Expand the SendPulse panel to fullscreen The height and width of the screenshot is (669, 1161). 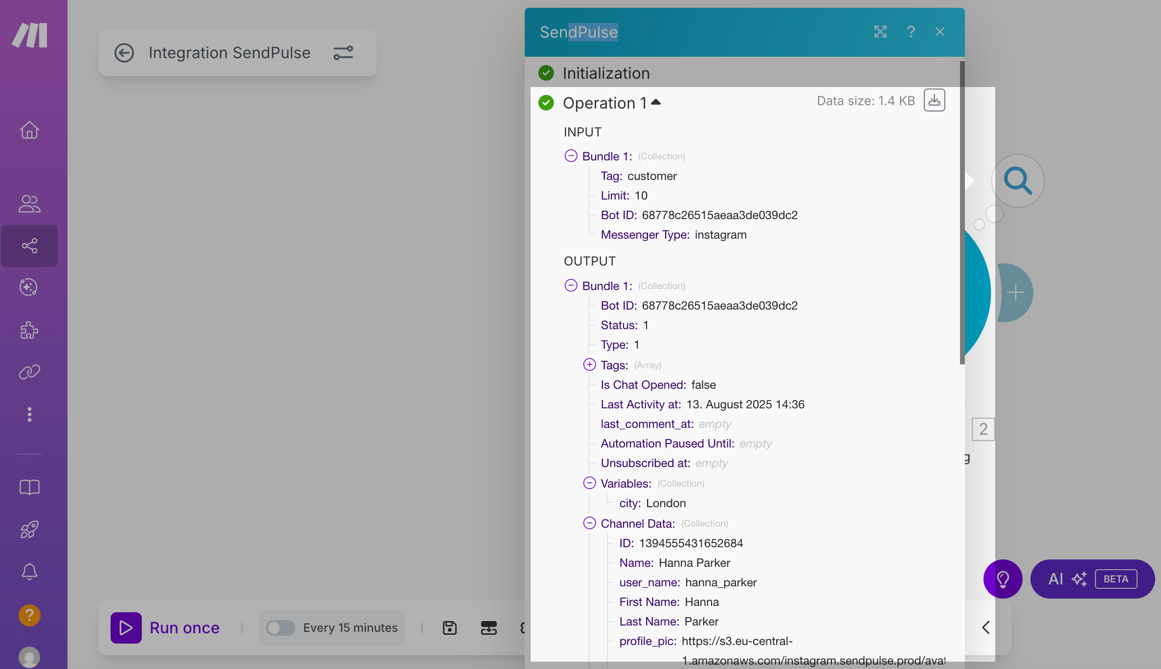point(880,32)
